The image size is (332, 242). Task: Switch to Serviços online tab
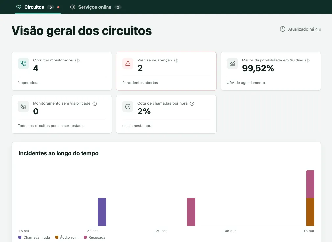click(x=96, y=7)
